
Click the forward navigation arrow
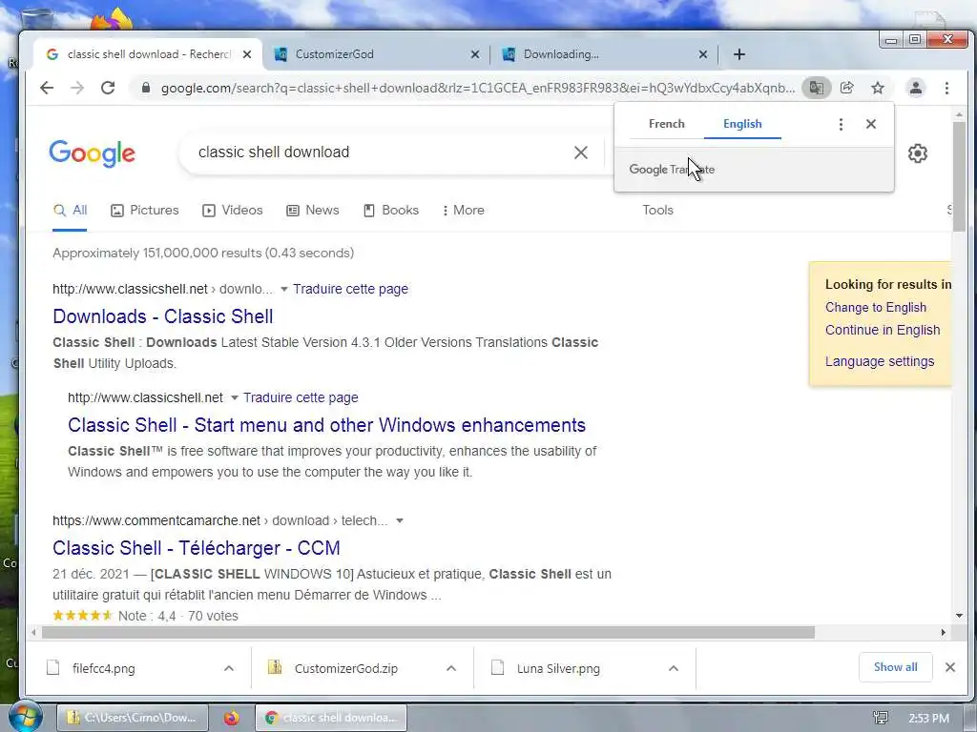click(x=77, y=88)
